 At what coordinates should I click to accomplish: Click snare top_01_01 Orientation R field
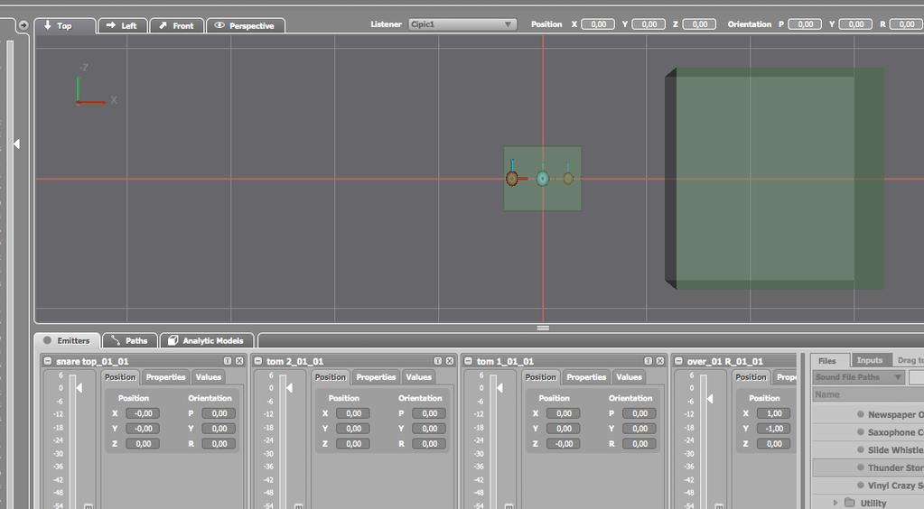click(219, 444)
